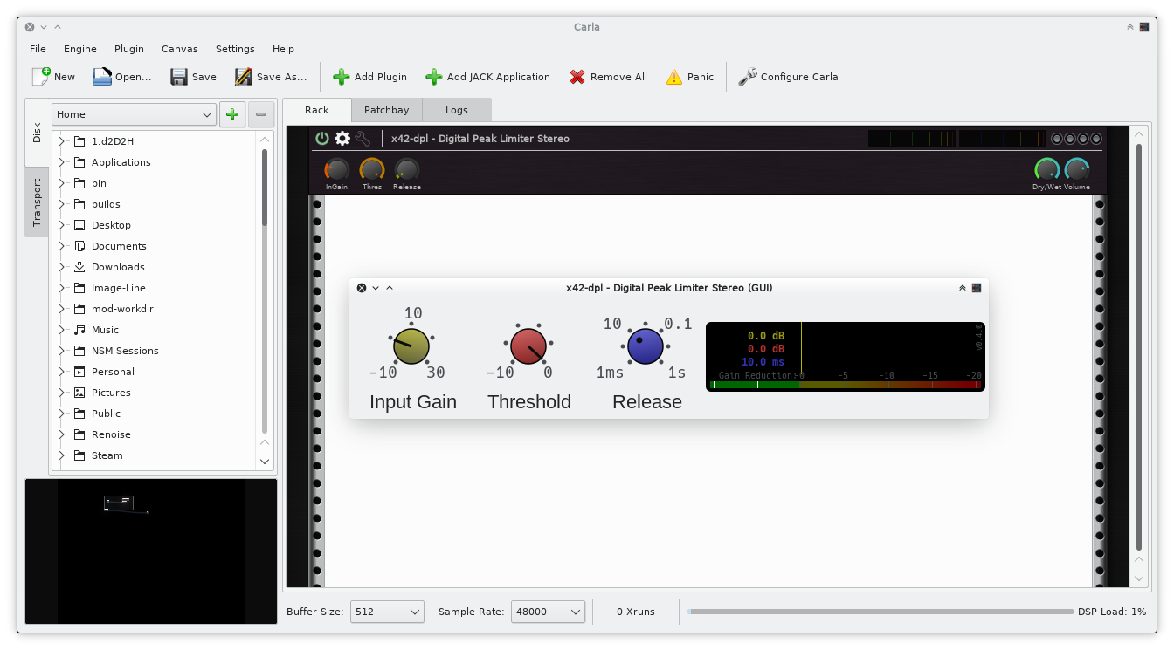The image size is (1174, 650).
Task: Select the Transport side tab
Action: (37, 202)
